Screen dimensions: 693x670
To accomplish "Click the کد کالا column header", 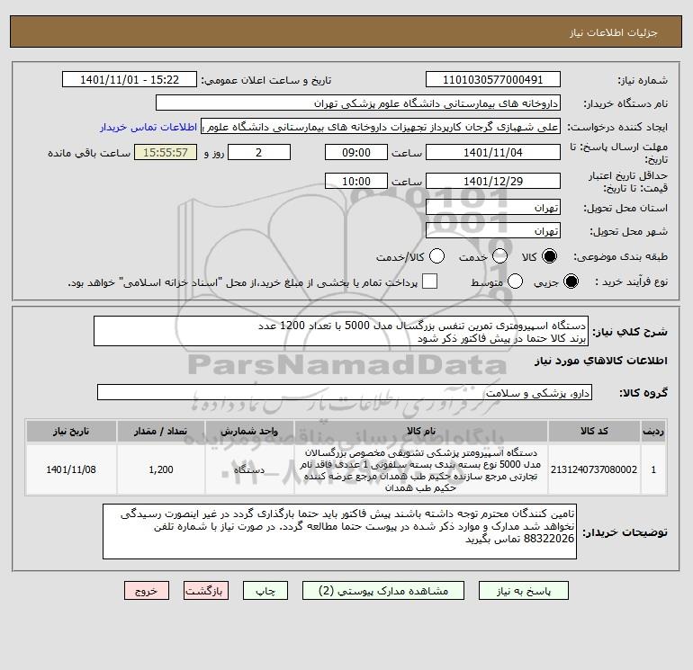I will 594,431.
